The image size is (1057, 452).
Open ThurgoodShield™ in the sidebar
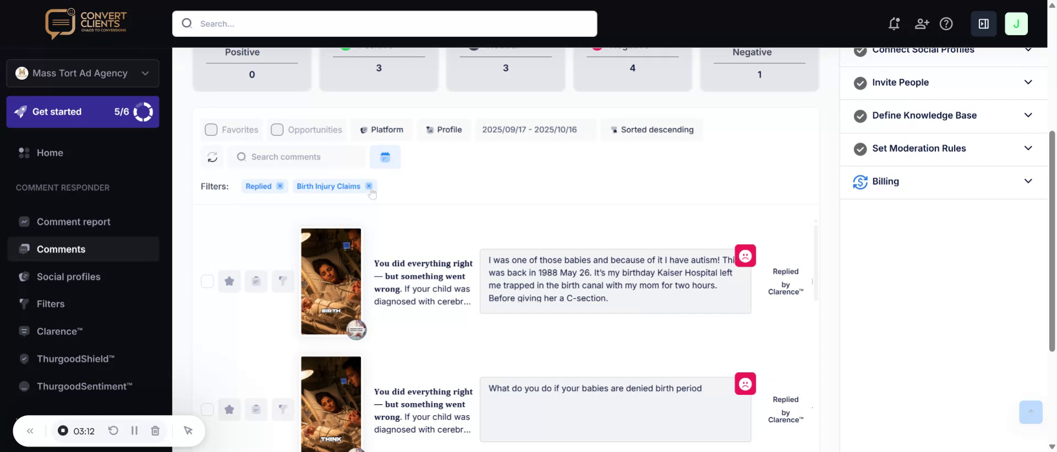click(83, 359)
